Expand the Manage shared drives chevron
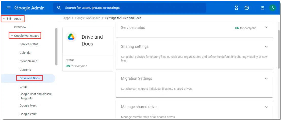This screenshot has width=281, height=120. click(x=266, y=107)
